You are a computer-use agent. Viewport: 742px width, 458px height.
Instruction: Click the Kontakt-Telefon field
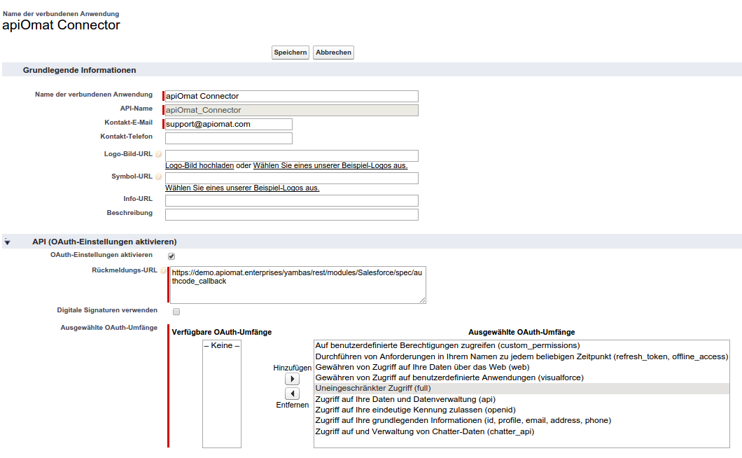[229, 138]
